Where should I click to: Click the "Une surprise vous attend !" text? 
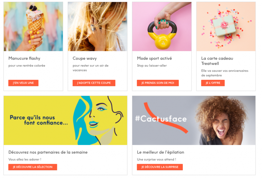pos(156,160)
